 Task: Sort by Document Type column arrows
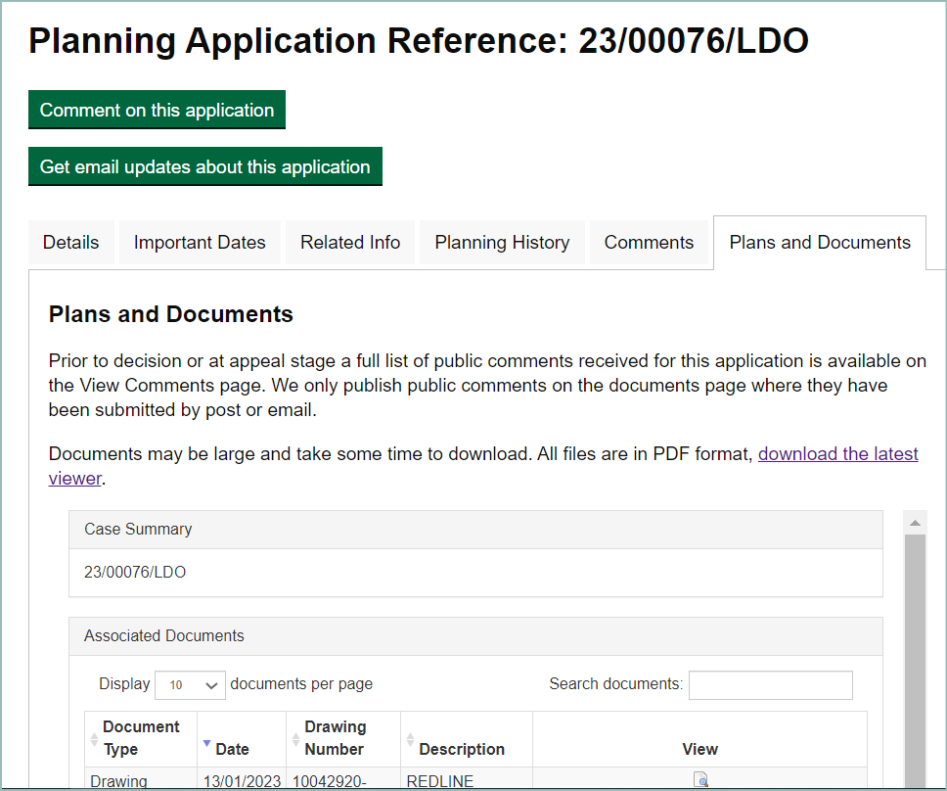coord(95,739)
